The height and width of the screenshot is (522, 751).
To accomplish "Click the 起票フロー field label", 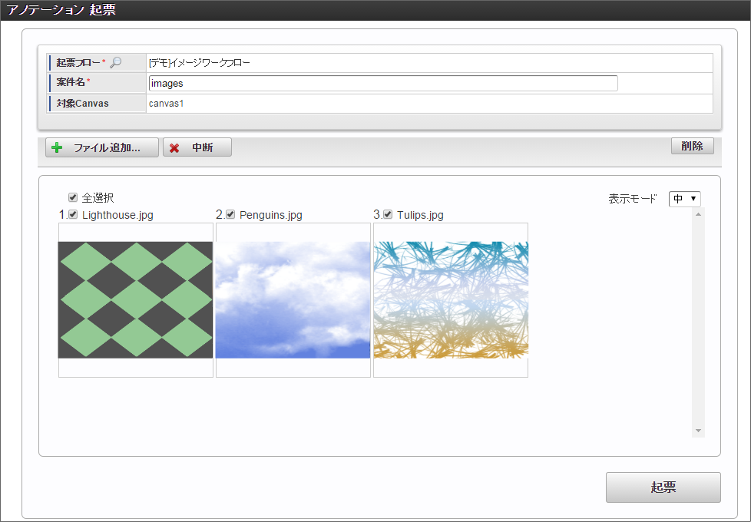I will point(78,63).
